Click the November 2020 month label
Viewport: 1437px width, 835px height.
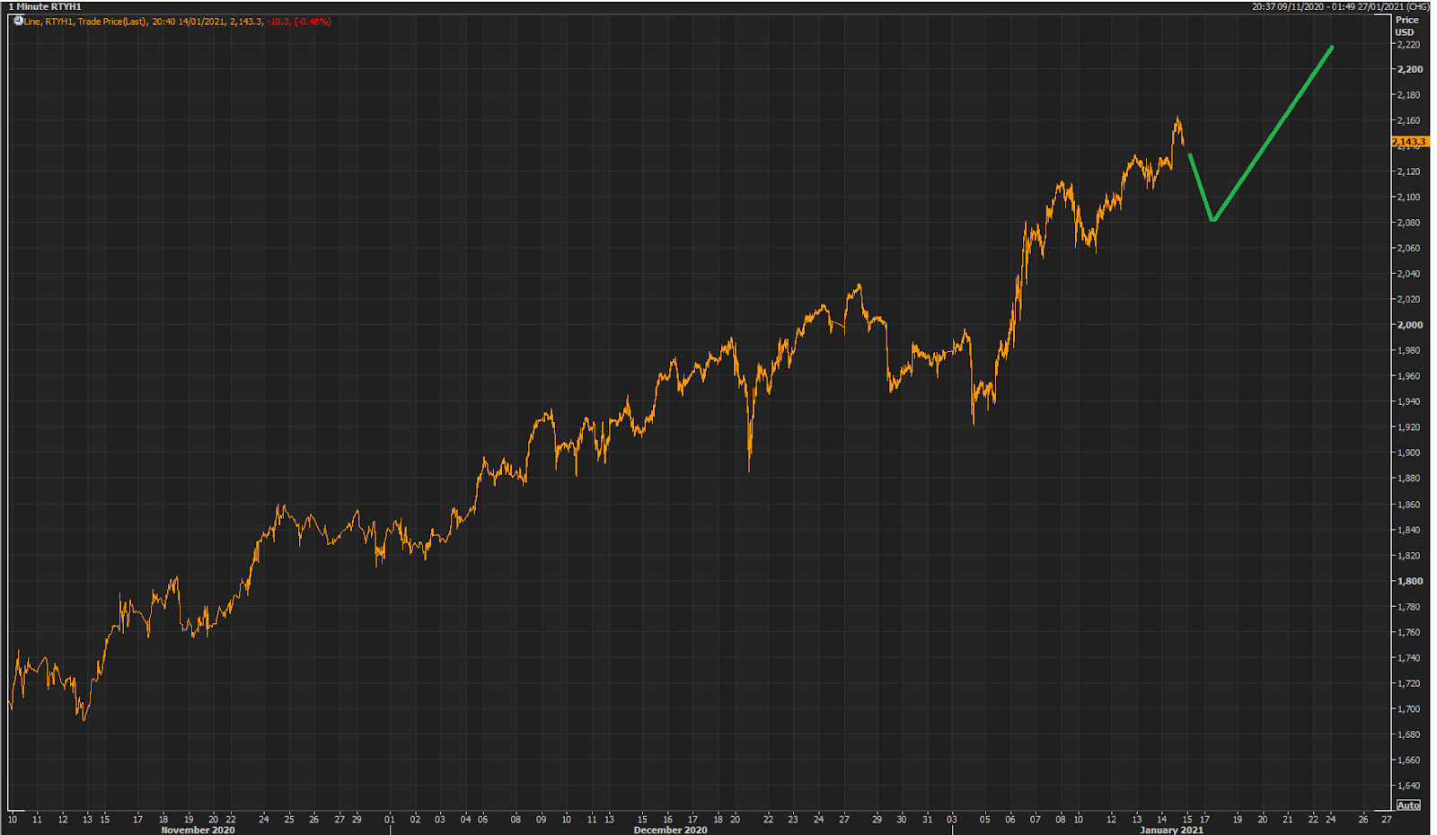click(x=198, y=830)
